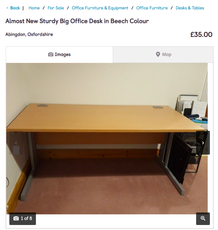The image size is (218, 230).
Task: Switch to the Map tab
Action: [x=163, y=54]
